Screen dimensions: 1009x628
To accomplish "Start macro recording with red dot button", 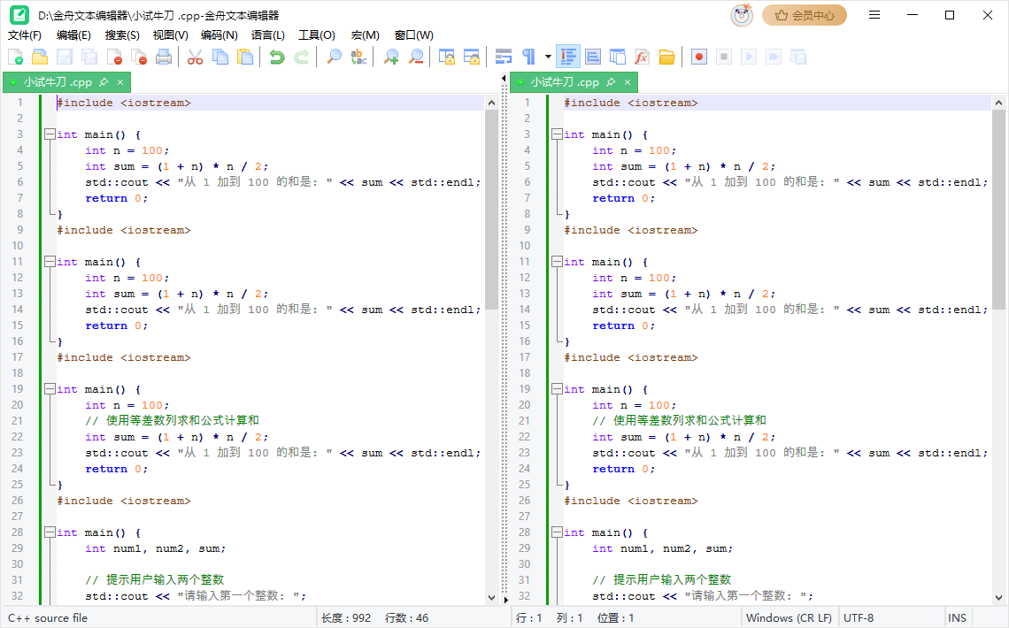I will point(699,57).
